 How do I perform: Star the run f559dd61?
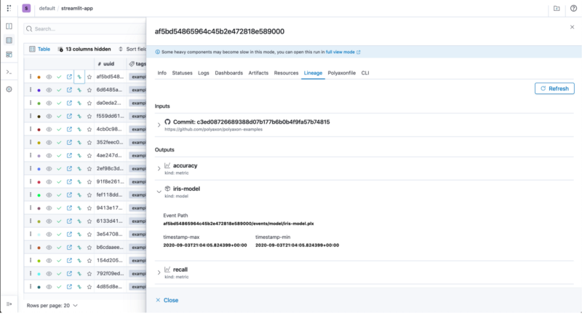tap(89, 117)
